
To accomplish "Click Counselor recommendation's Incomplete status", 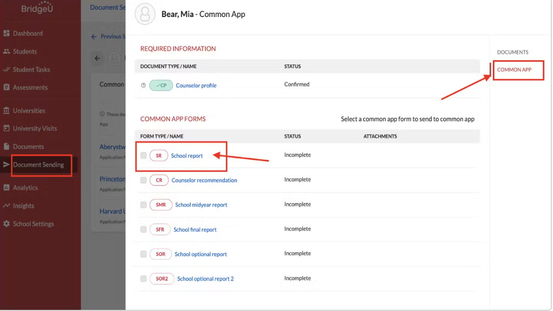I will point(298,180).
